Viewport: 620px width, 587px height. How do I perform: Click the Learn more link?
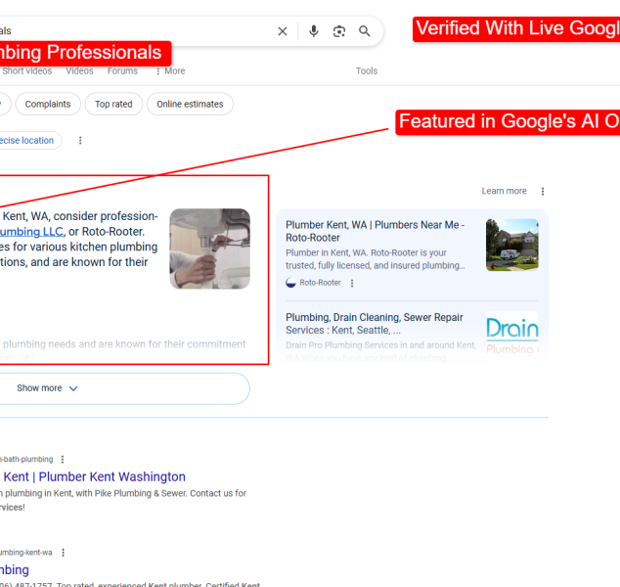(x=504, y=191)
